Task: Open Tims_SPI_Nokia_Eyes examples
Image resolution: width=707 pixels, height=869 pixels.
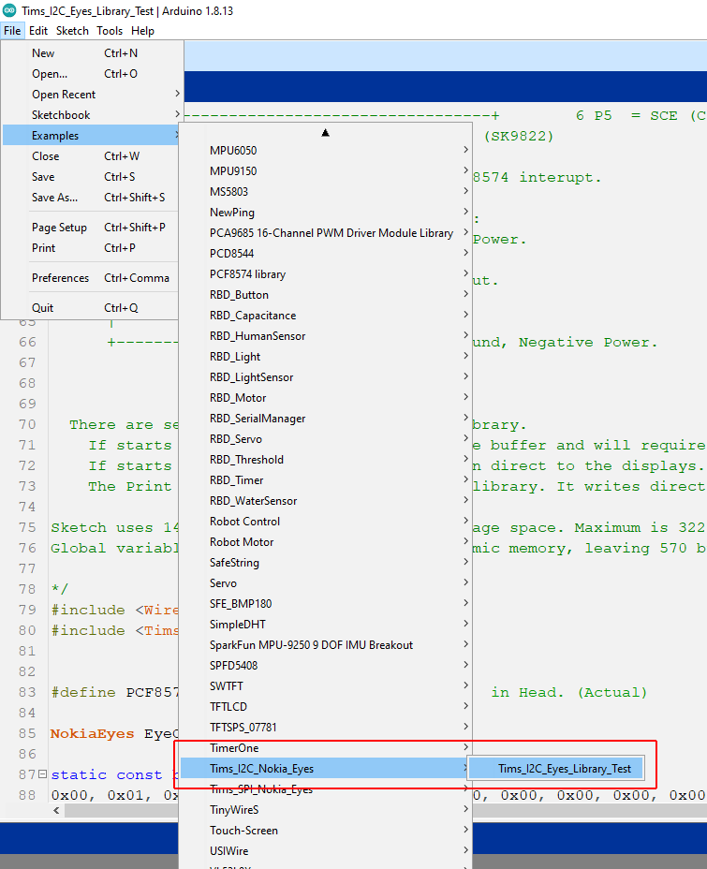Action: tap(325, 789)
